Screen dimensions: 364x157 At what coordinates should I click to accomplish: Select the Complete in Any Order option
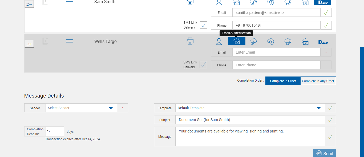click(x=318, y=81)
